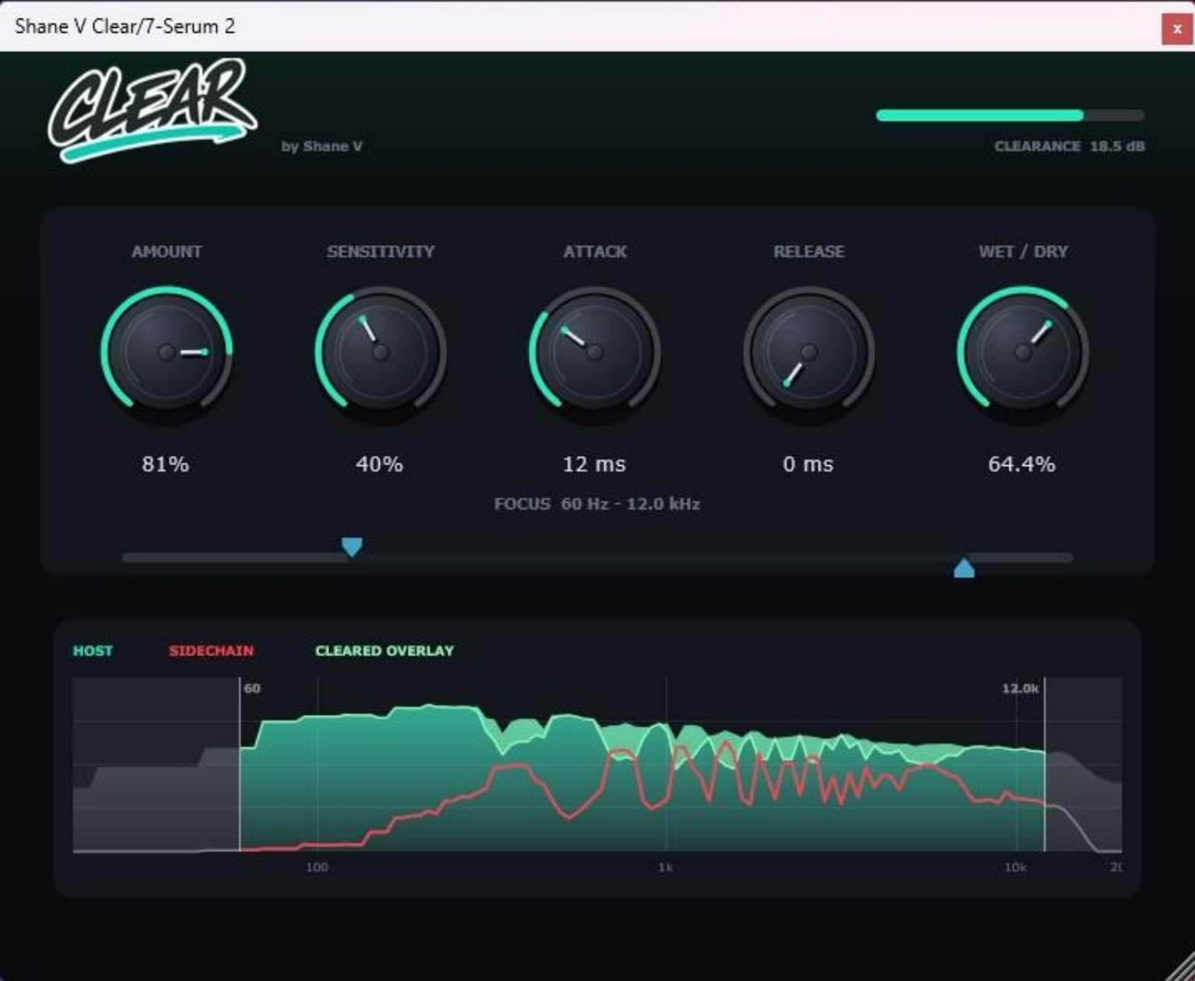Viewport: 1195px width, 981px height.
Task: Click the Amount knob
Action: (166, 352)
